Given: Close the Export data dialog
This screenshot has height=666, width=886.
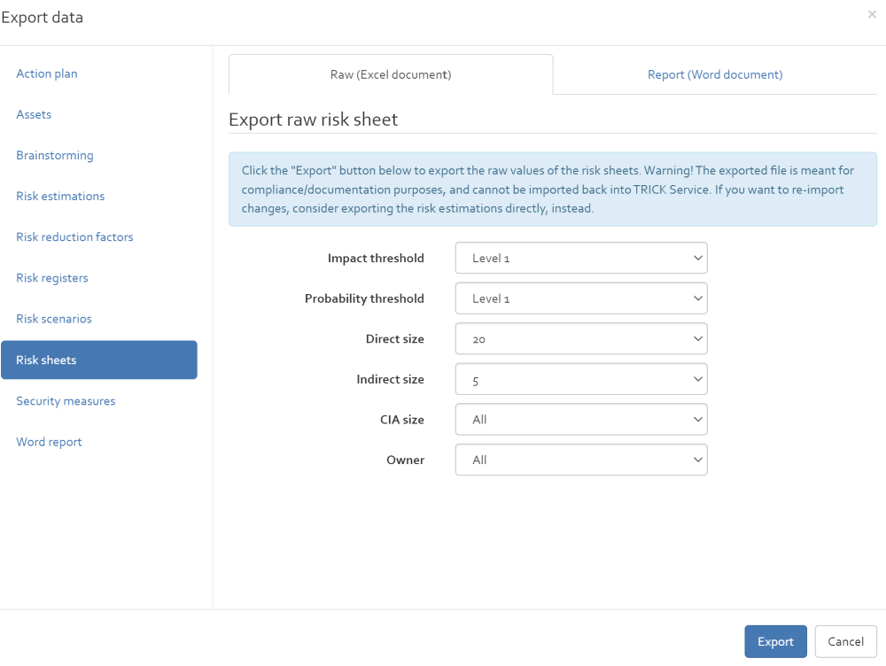Looking at the screenshot, I should 872,15.
